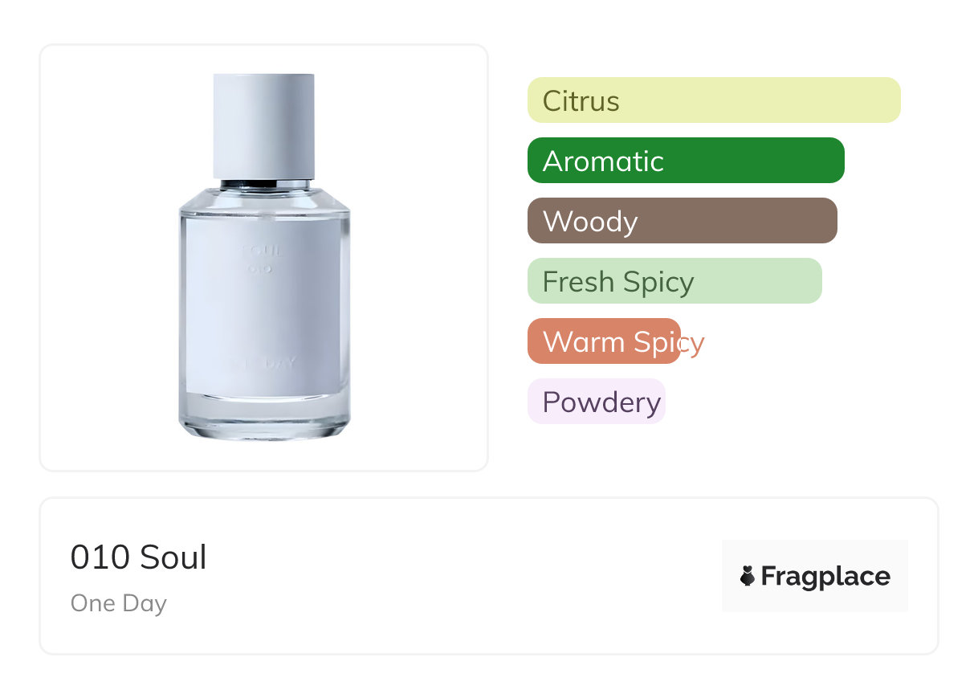Open the 010 Soul perfume title
The width and height of the screenshot is (978, 694).
138,557
